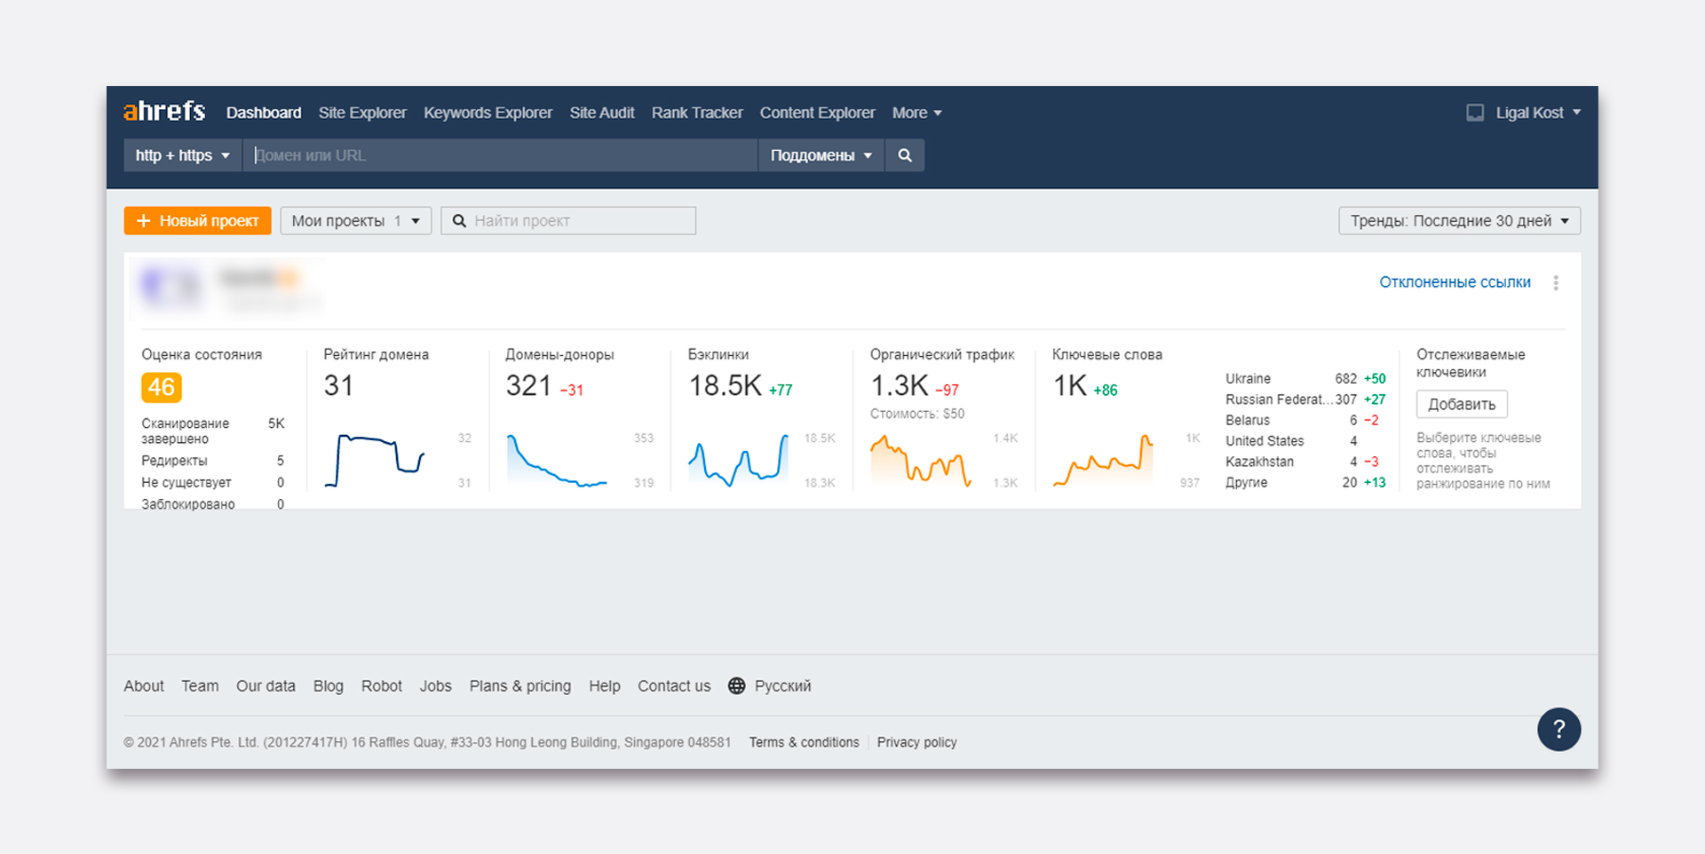Click the ahrefs logo
Image resolution: width=1705 pixels, height=854 pixels.
click(164, 112)
